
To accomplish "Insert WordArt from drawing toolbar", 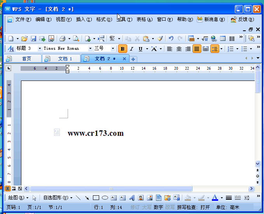I will coord(132,198).
